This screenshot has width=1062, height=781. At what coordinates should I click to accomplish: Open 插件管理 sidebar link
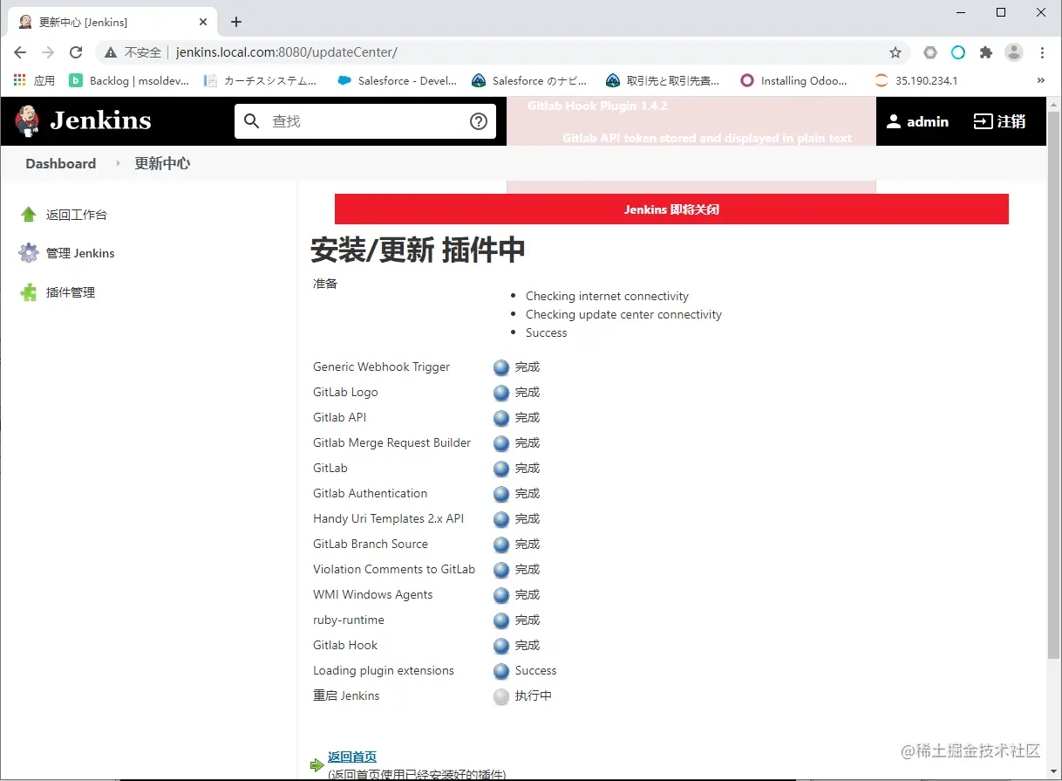click(x=71, y=292)
